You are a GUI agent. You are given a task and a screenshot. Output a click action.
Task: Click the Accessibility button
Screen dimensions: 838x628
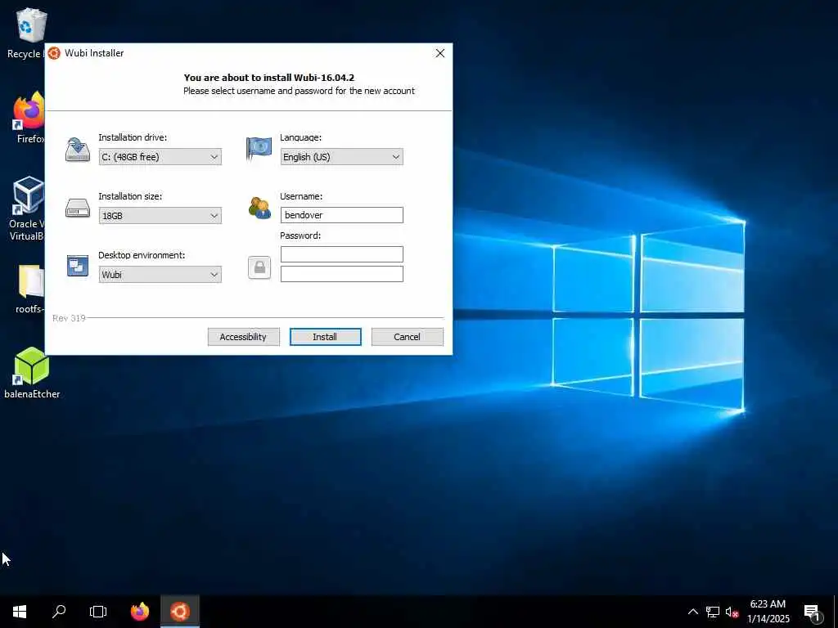coord(243,337)
